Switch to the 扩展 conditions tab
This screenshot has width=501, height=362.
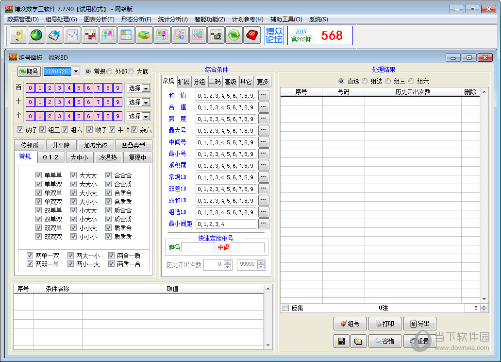[184, 82]
